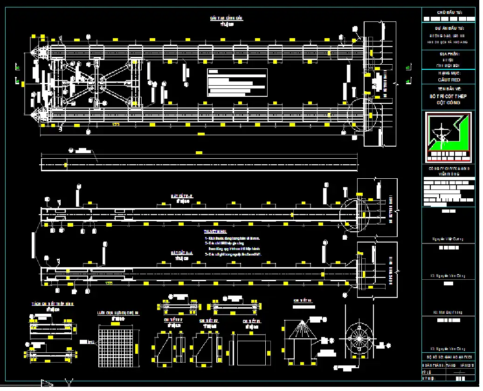This screenshot has width=483, height=391.
Task: Click the 'HẠNG MỤC' field in title block
Action: pyautogui.click(x=448, y=74)
